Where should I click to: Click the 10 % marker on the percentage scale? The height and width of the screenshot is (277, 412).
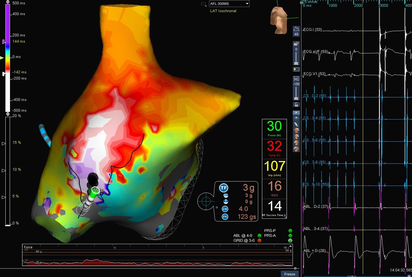pos(4,170)
